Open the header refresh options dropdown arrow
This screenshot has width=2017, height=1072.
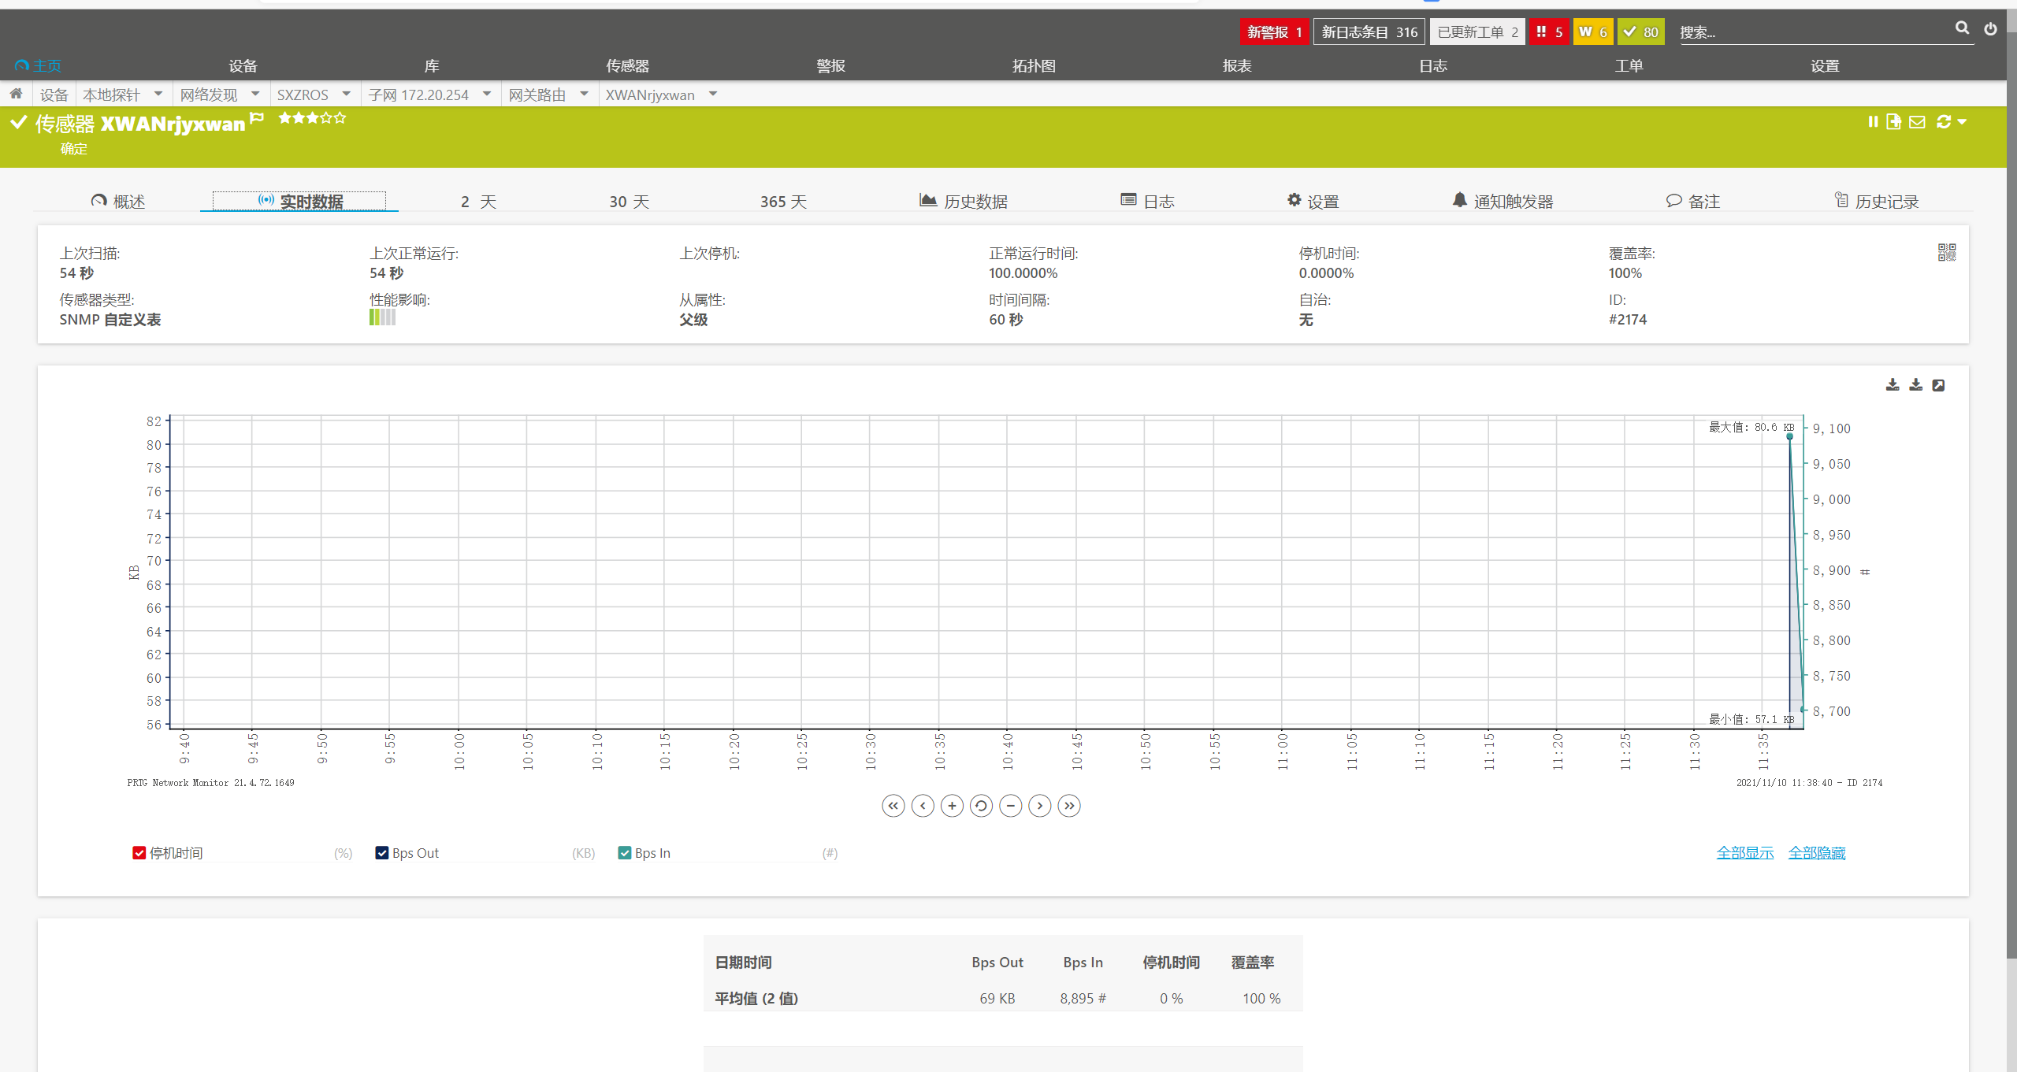tap(1962, 122)
